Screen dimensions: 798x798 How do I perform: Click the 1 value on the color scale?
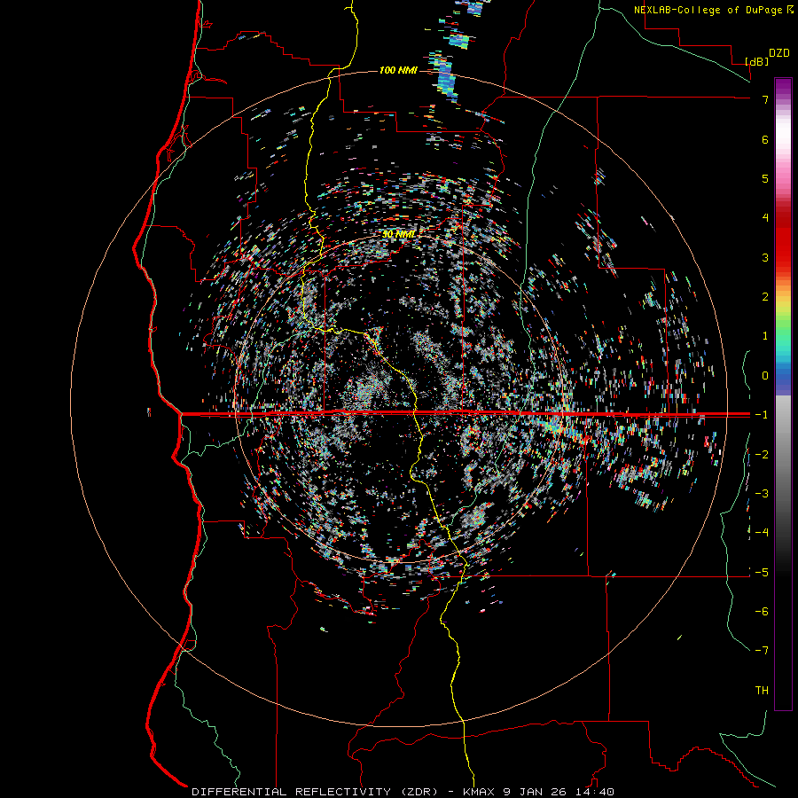pyautogui.click(x=765, y=336)
